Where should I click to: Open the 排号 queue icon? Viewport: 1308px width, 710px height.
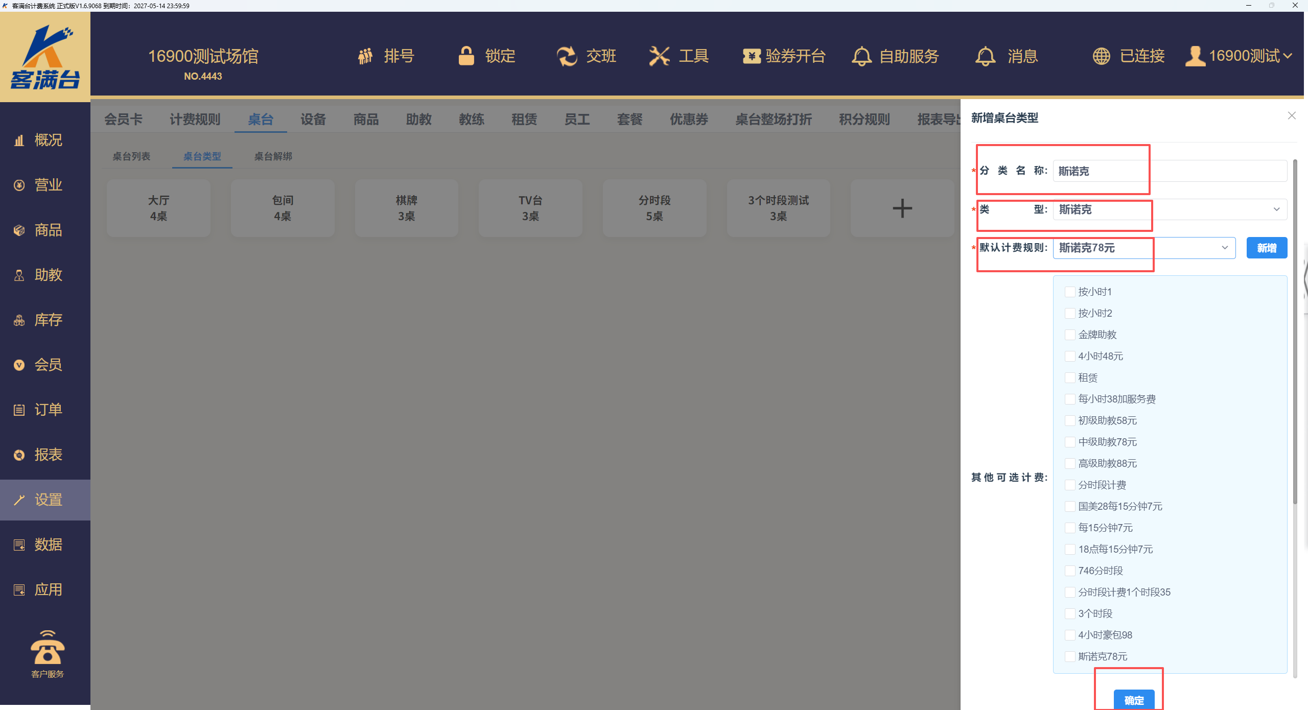coord(365,56)
